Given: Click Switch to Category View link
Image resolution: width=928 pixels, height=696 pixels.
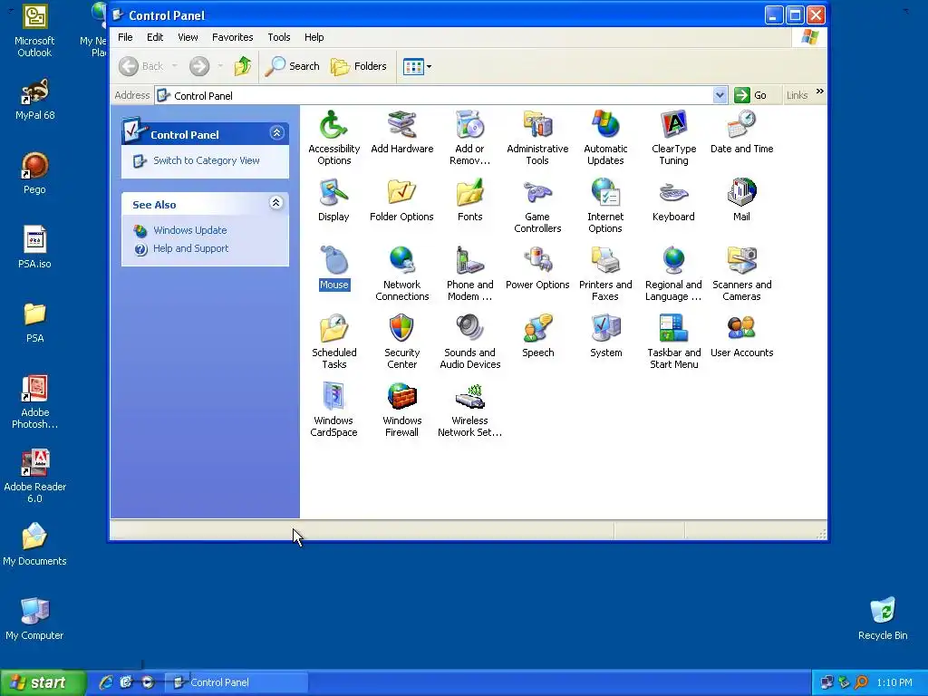Looking at the screenshot, I should coord(206,160).
